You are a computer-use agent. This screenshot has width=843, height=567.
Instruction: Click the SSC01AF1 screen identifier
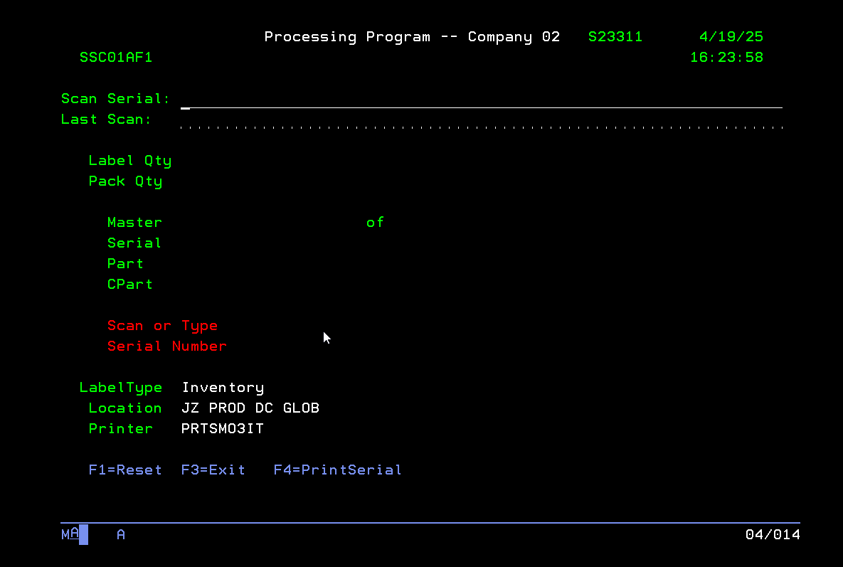(x=116, y=58)
